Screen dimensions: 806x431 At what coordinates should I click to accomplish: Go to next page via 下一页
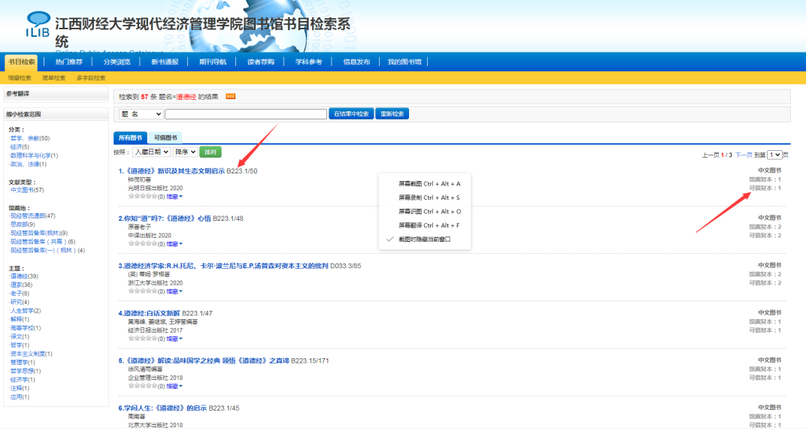coord(743,155)
